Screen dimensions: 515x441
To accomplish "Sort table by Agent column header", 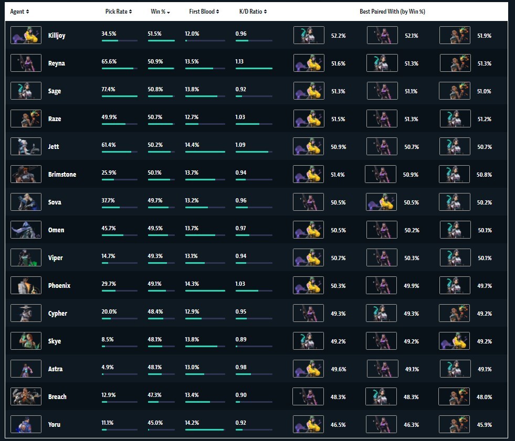I will tap(19, 12).
